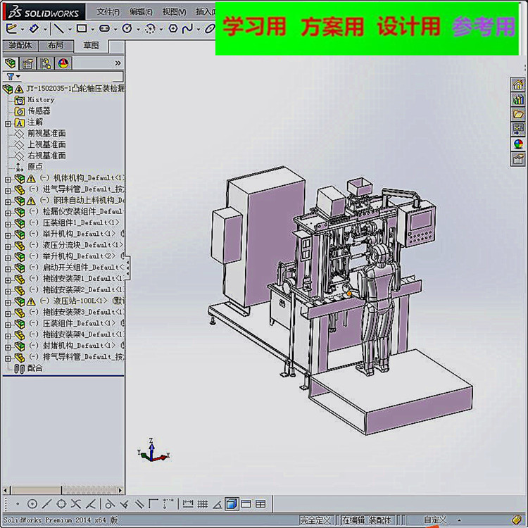This screenshot has width=528, height=528.
Task: Open Line tool dropdown arrow
Action: pyautogui.click(x=70, y=30)
